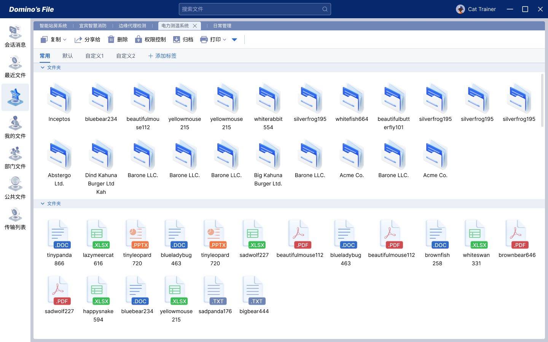Click 添加标签 to add tag

point(162,56)
